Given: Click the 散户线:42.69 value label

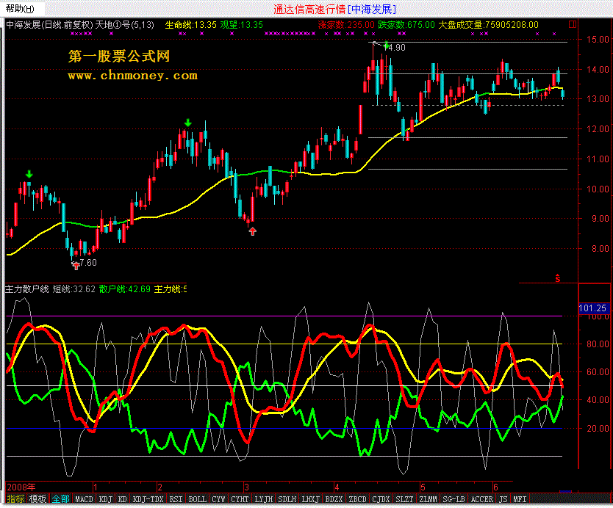Looking at the screenshot, I should [x=125, y=289].
